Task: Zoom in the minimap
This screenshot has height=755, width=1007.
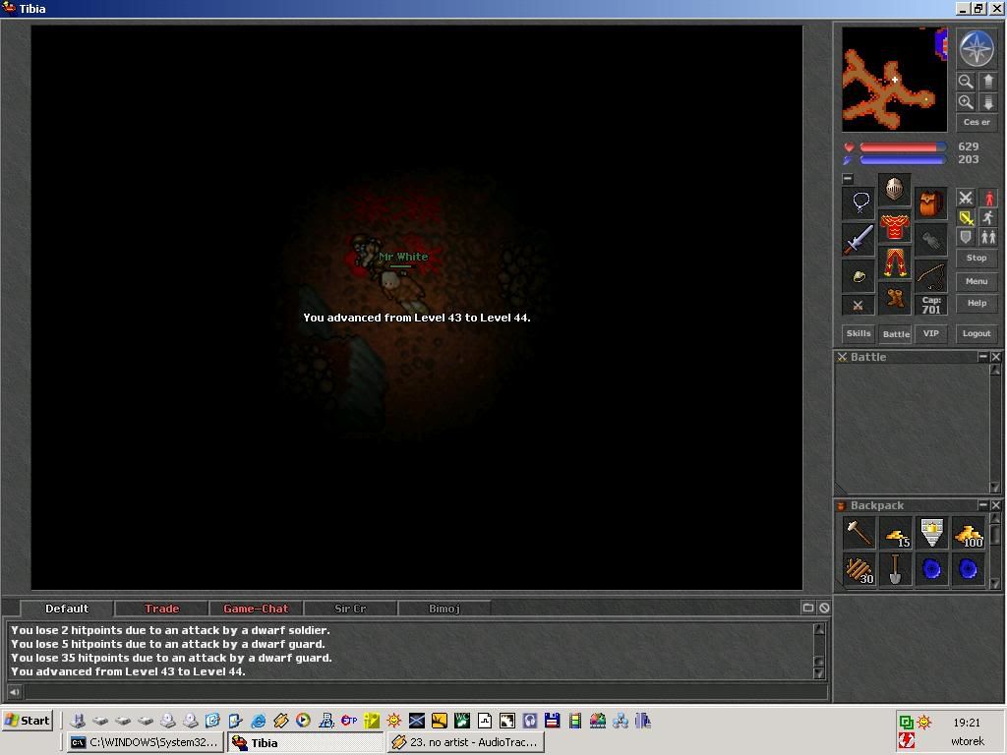Action: pyautogui.click(x=966, y=102)
